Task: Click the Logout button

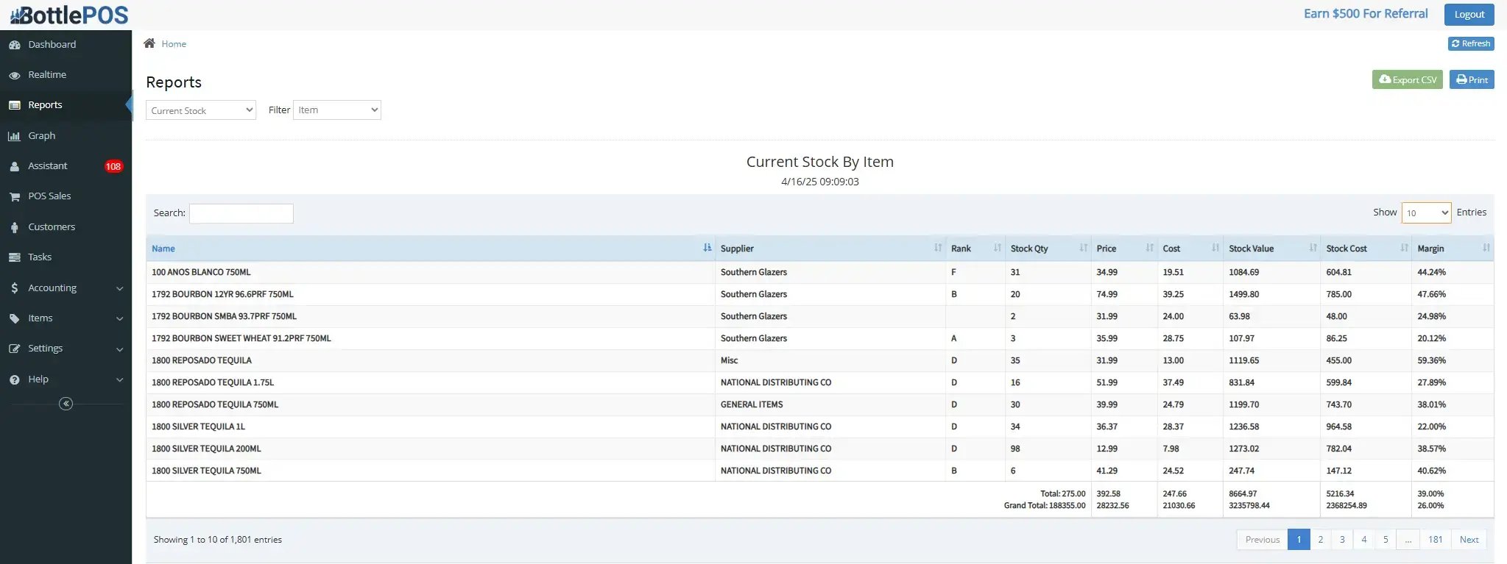Action: pos(1469,15)
